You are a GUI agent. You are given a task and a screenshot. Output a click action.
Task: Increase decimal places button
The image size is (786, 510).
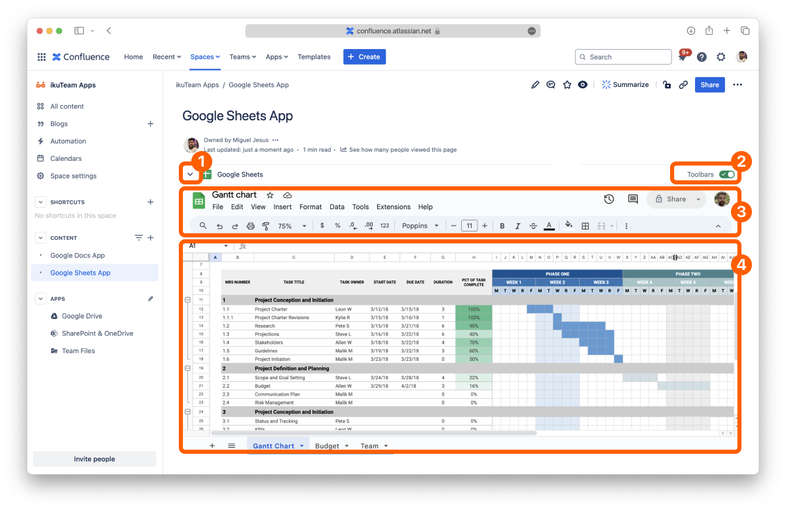[369, 226]
